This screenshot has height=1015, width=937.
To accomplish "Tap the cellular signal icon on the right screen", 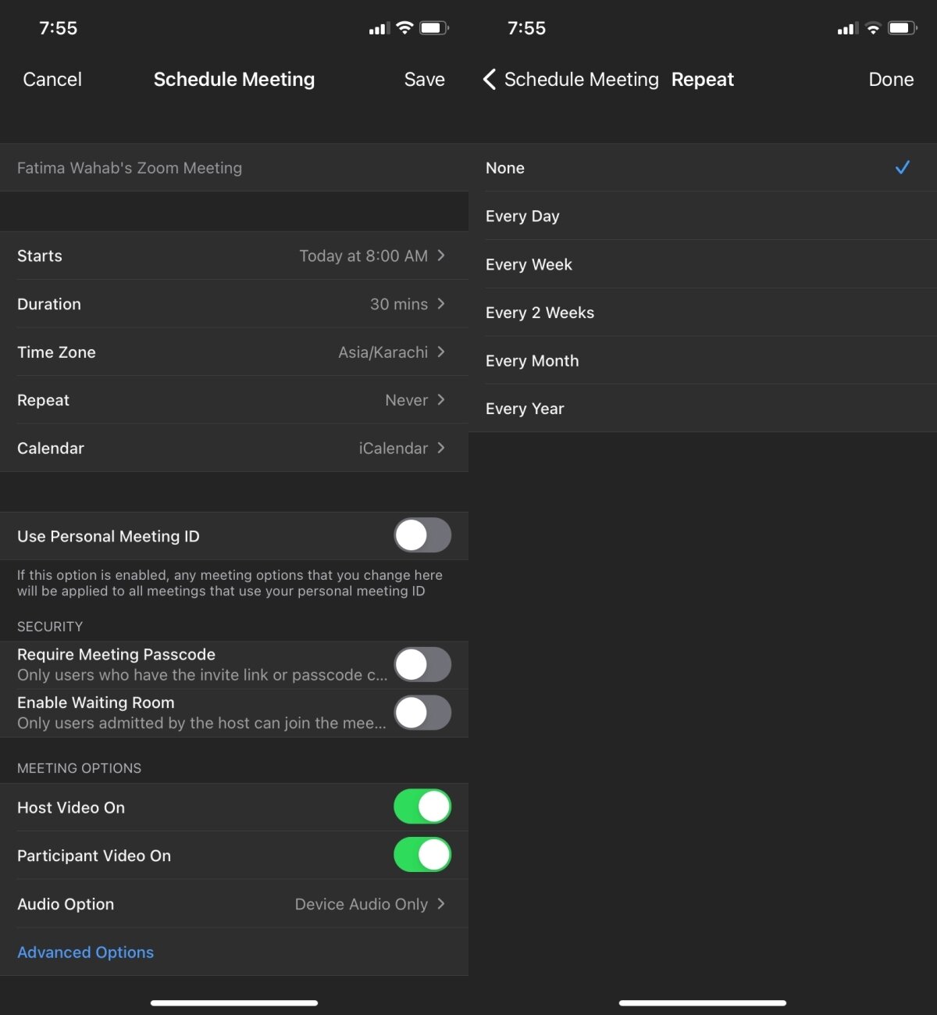I will [846, 29].
